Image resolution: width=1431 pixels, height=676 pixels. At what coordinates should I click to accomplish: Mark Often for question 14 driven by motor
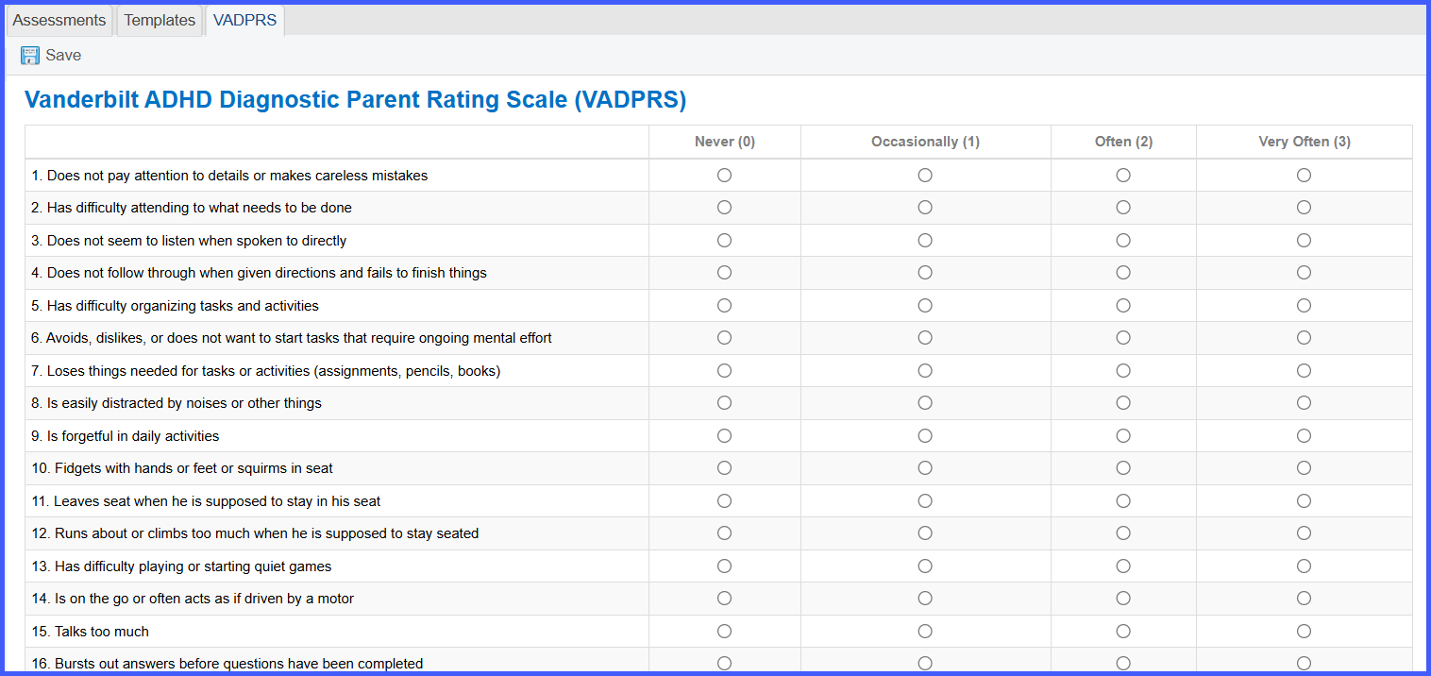pos(1123,599)
